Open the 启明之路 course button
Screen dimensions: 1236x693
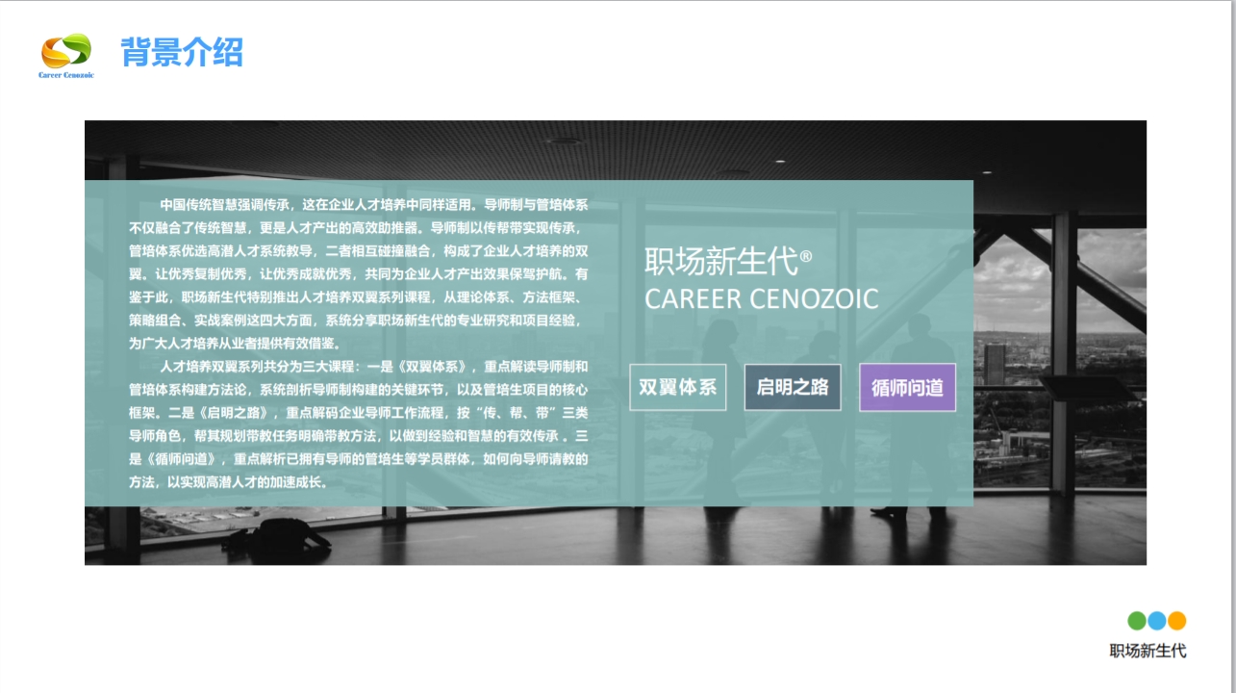pos(792,387)
